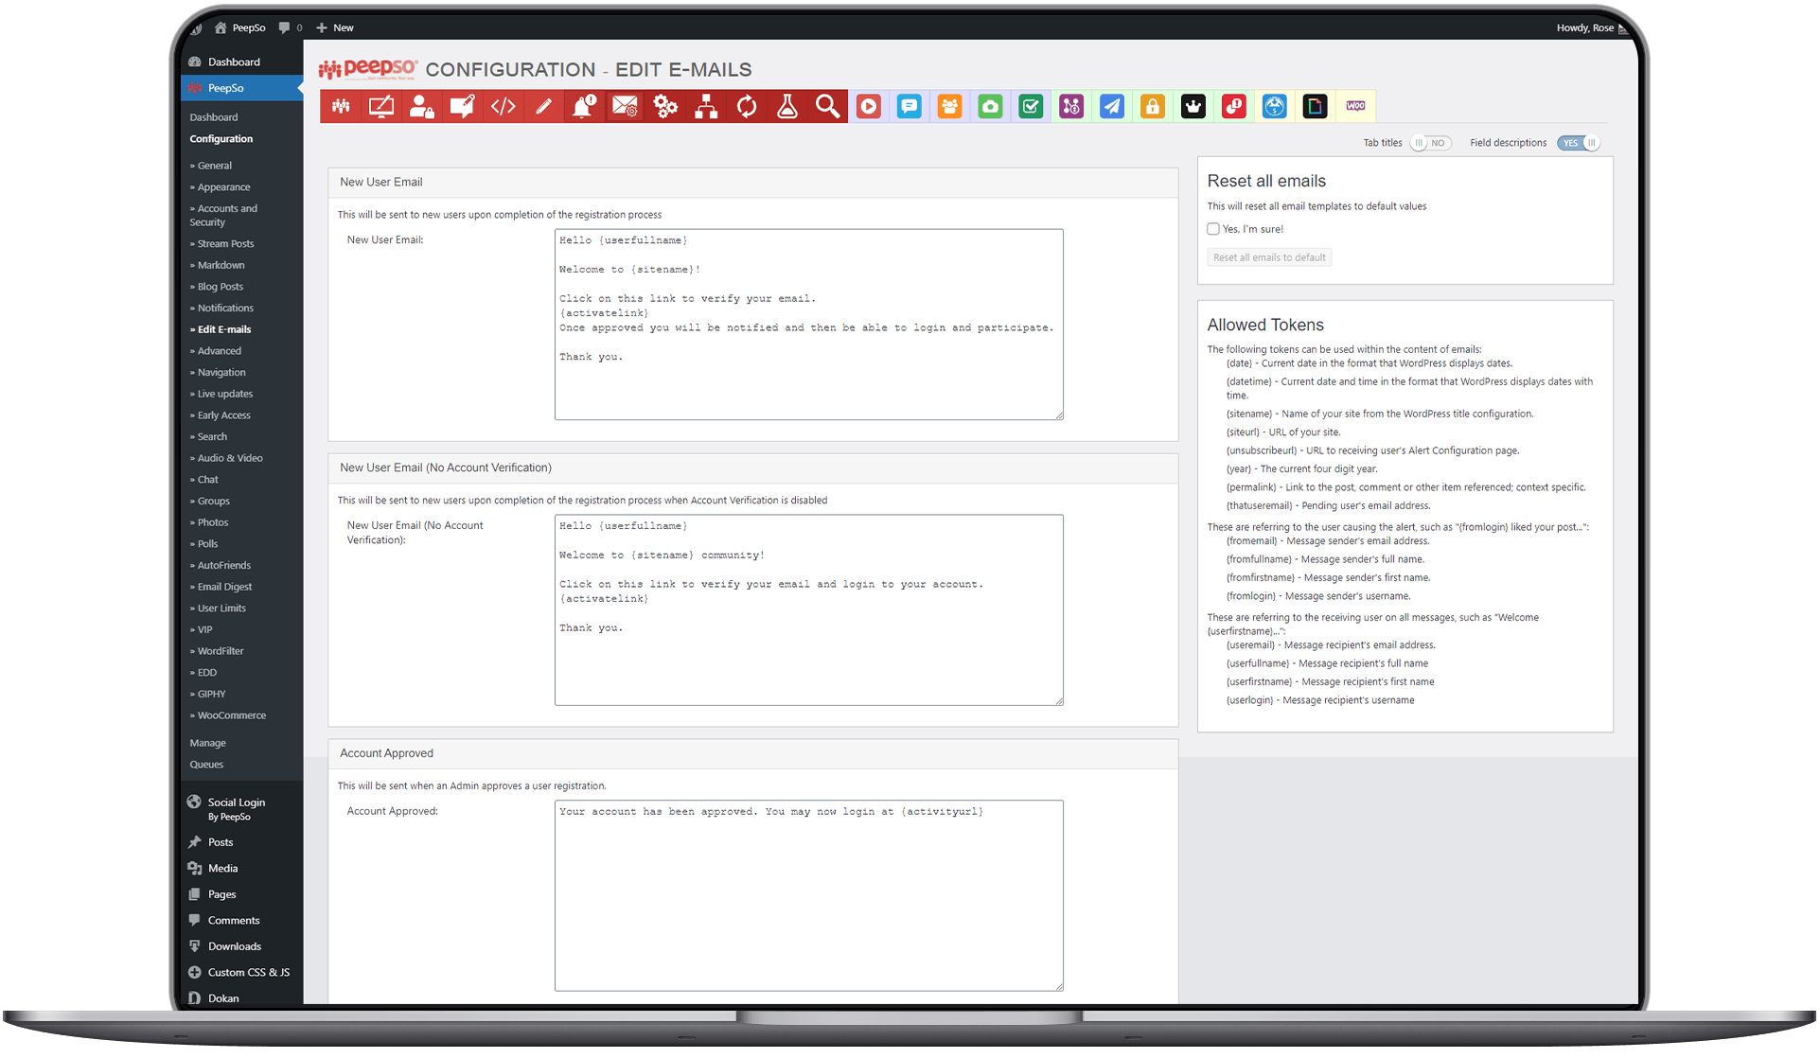Open Custom CSS & JS menu
Image resolution: width=1820 pixels, height=1058 pixels.
pos(248,973)
